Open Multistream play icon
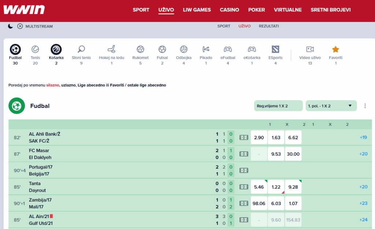Viewport: 375px width, 229px height. pyautogui.click(x=20, y=26)
